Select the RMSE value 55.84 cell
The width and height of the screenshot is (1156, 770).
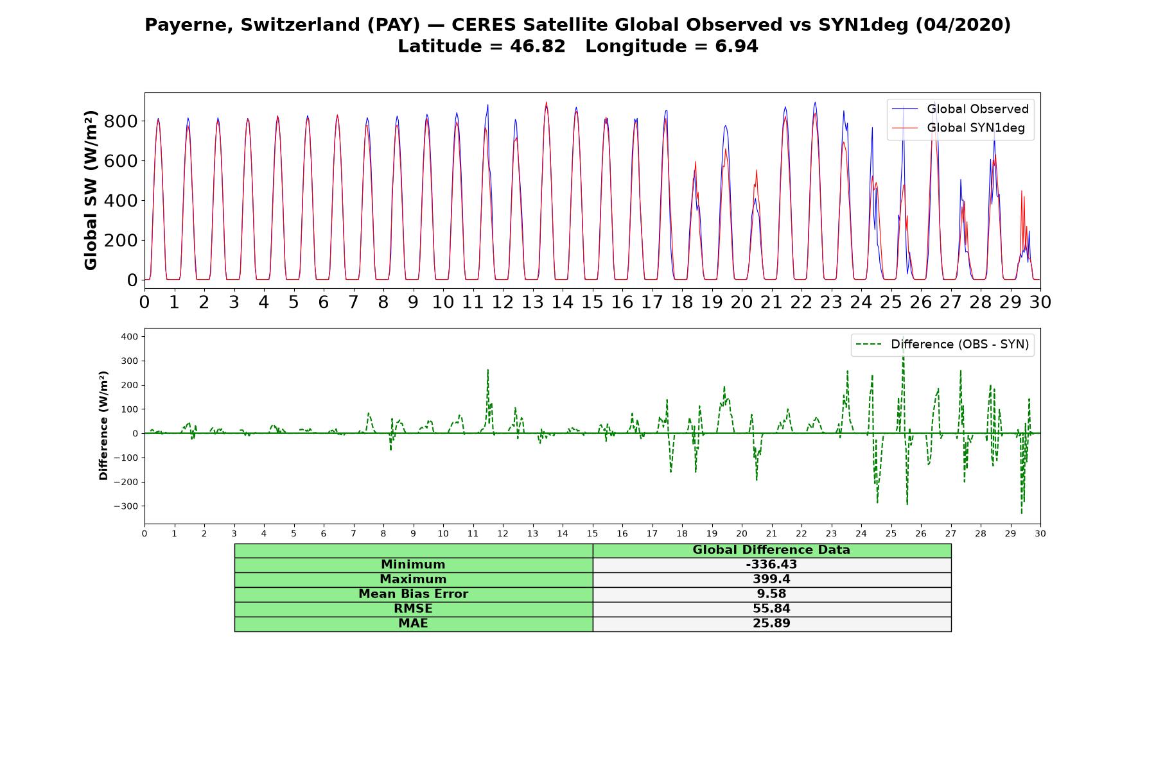(x=771, y=609)
